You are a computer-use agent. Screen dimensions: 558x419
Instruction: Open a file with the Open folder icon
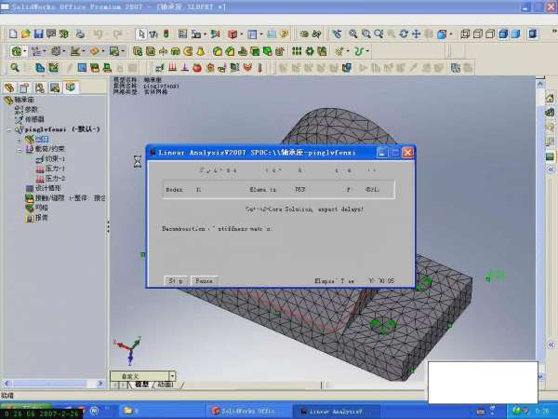coord(26,34)
